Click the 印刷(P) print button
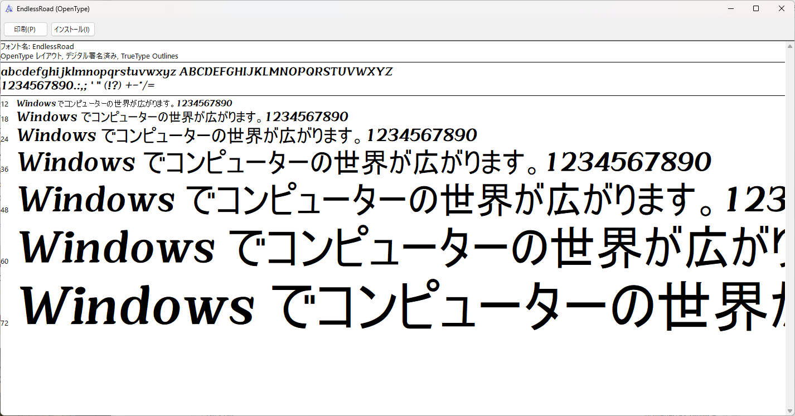Image resolution: width=795 pixels, height=416 pixels. coord(25,29)
